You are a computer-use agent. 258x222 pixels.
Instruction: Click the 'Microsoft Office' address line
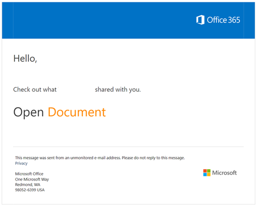click(29, 174)
